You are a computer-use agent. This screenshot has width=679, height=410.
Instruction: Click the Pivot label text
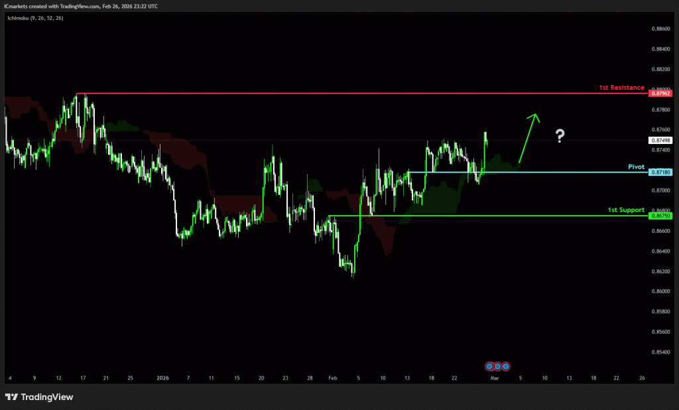coord(636,166)
